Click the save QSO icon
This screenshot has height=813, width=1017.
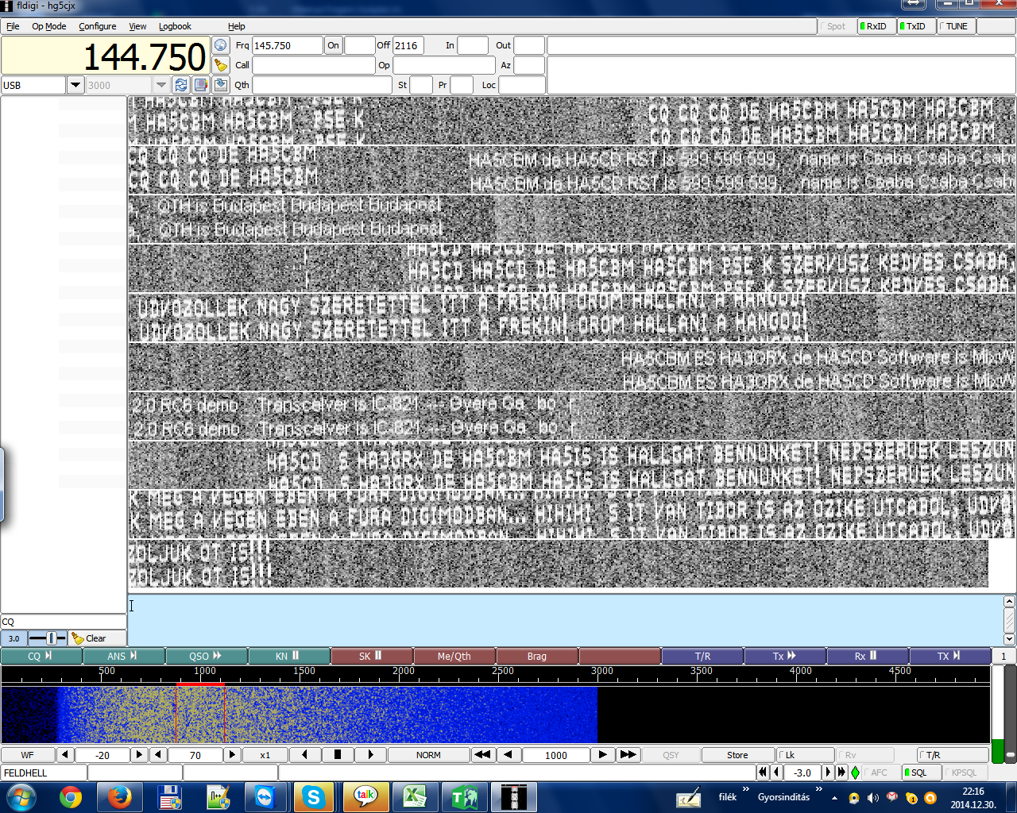pos(221,85)
